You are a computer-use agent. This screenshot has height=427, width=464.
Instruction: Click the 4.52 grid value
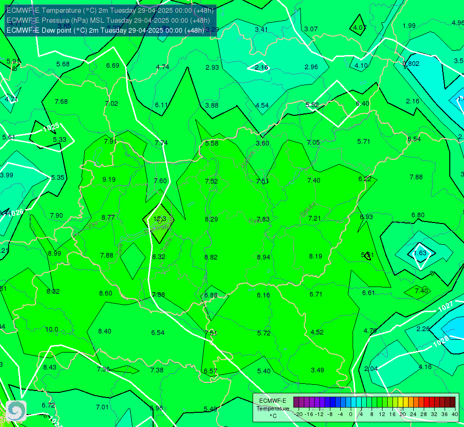[x=317, y=332]
